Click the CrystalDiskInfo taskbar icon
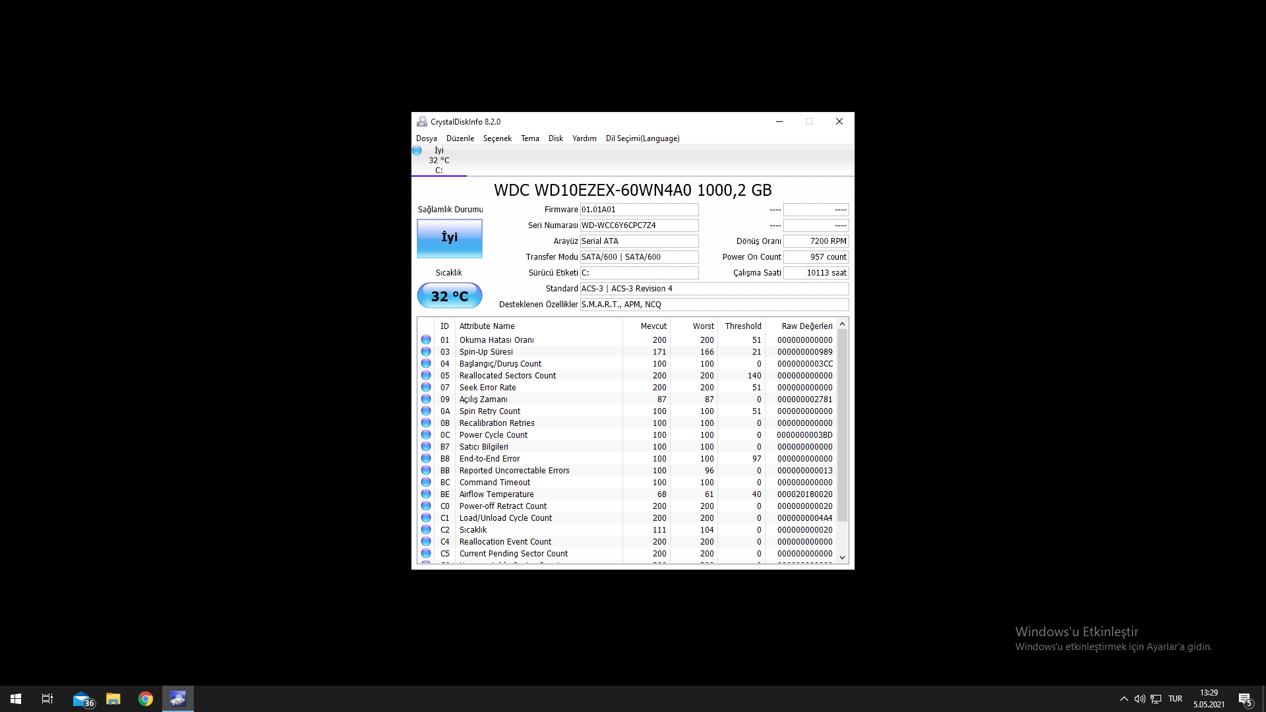The image size is (1266, 712). [177, 699]
